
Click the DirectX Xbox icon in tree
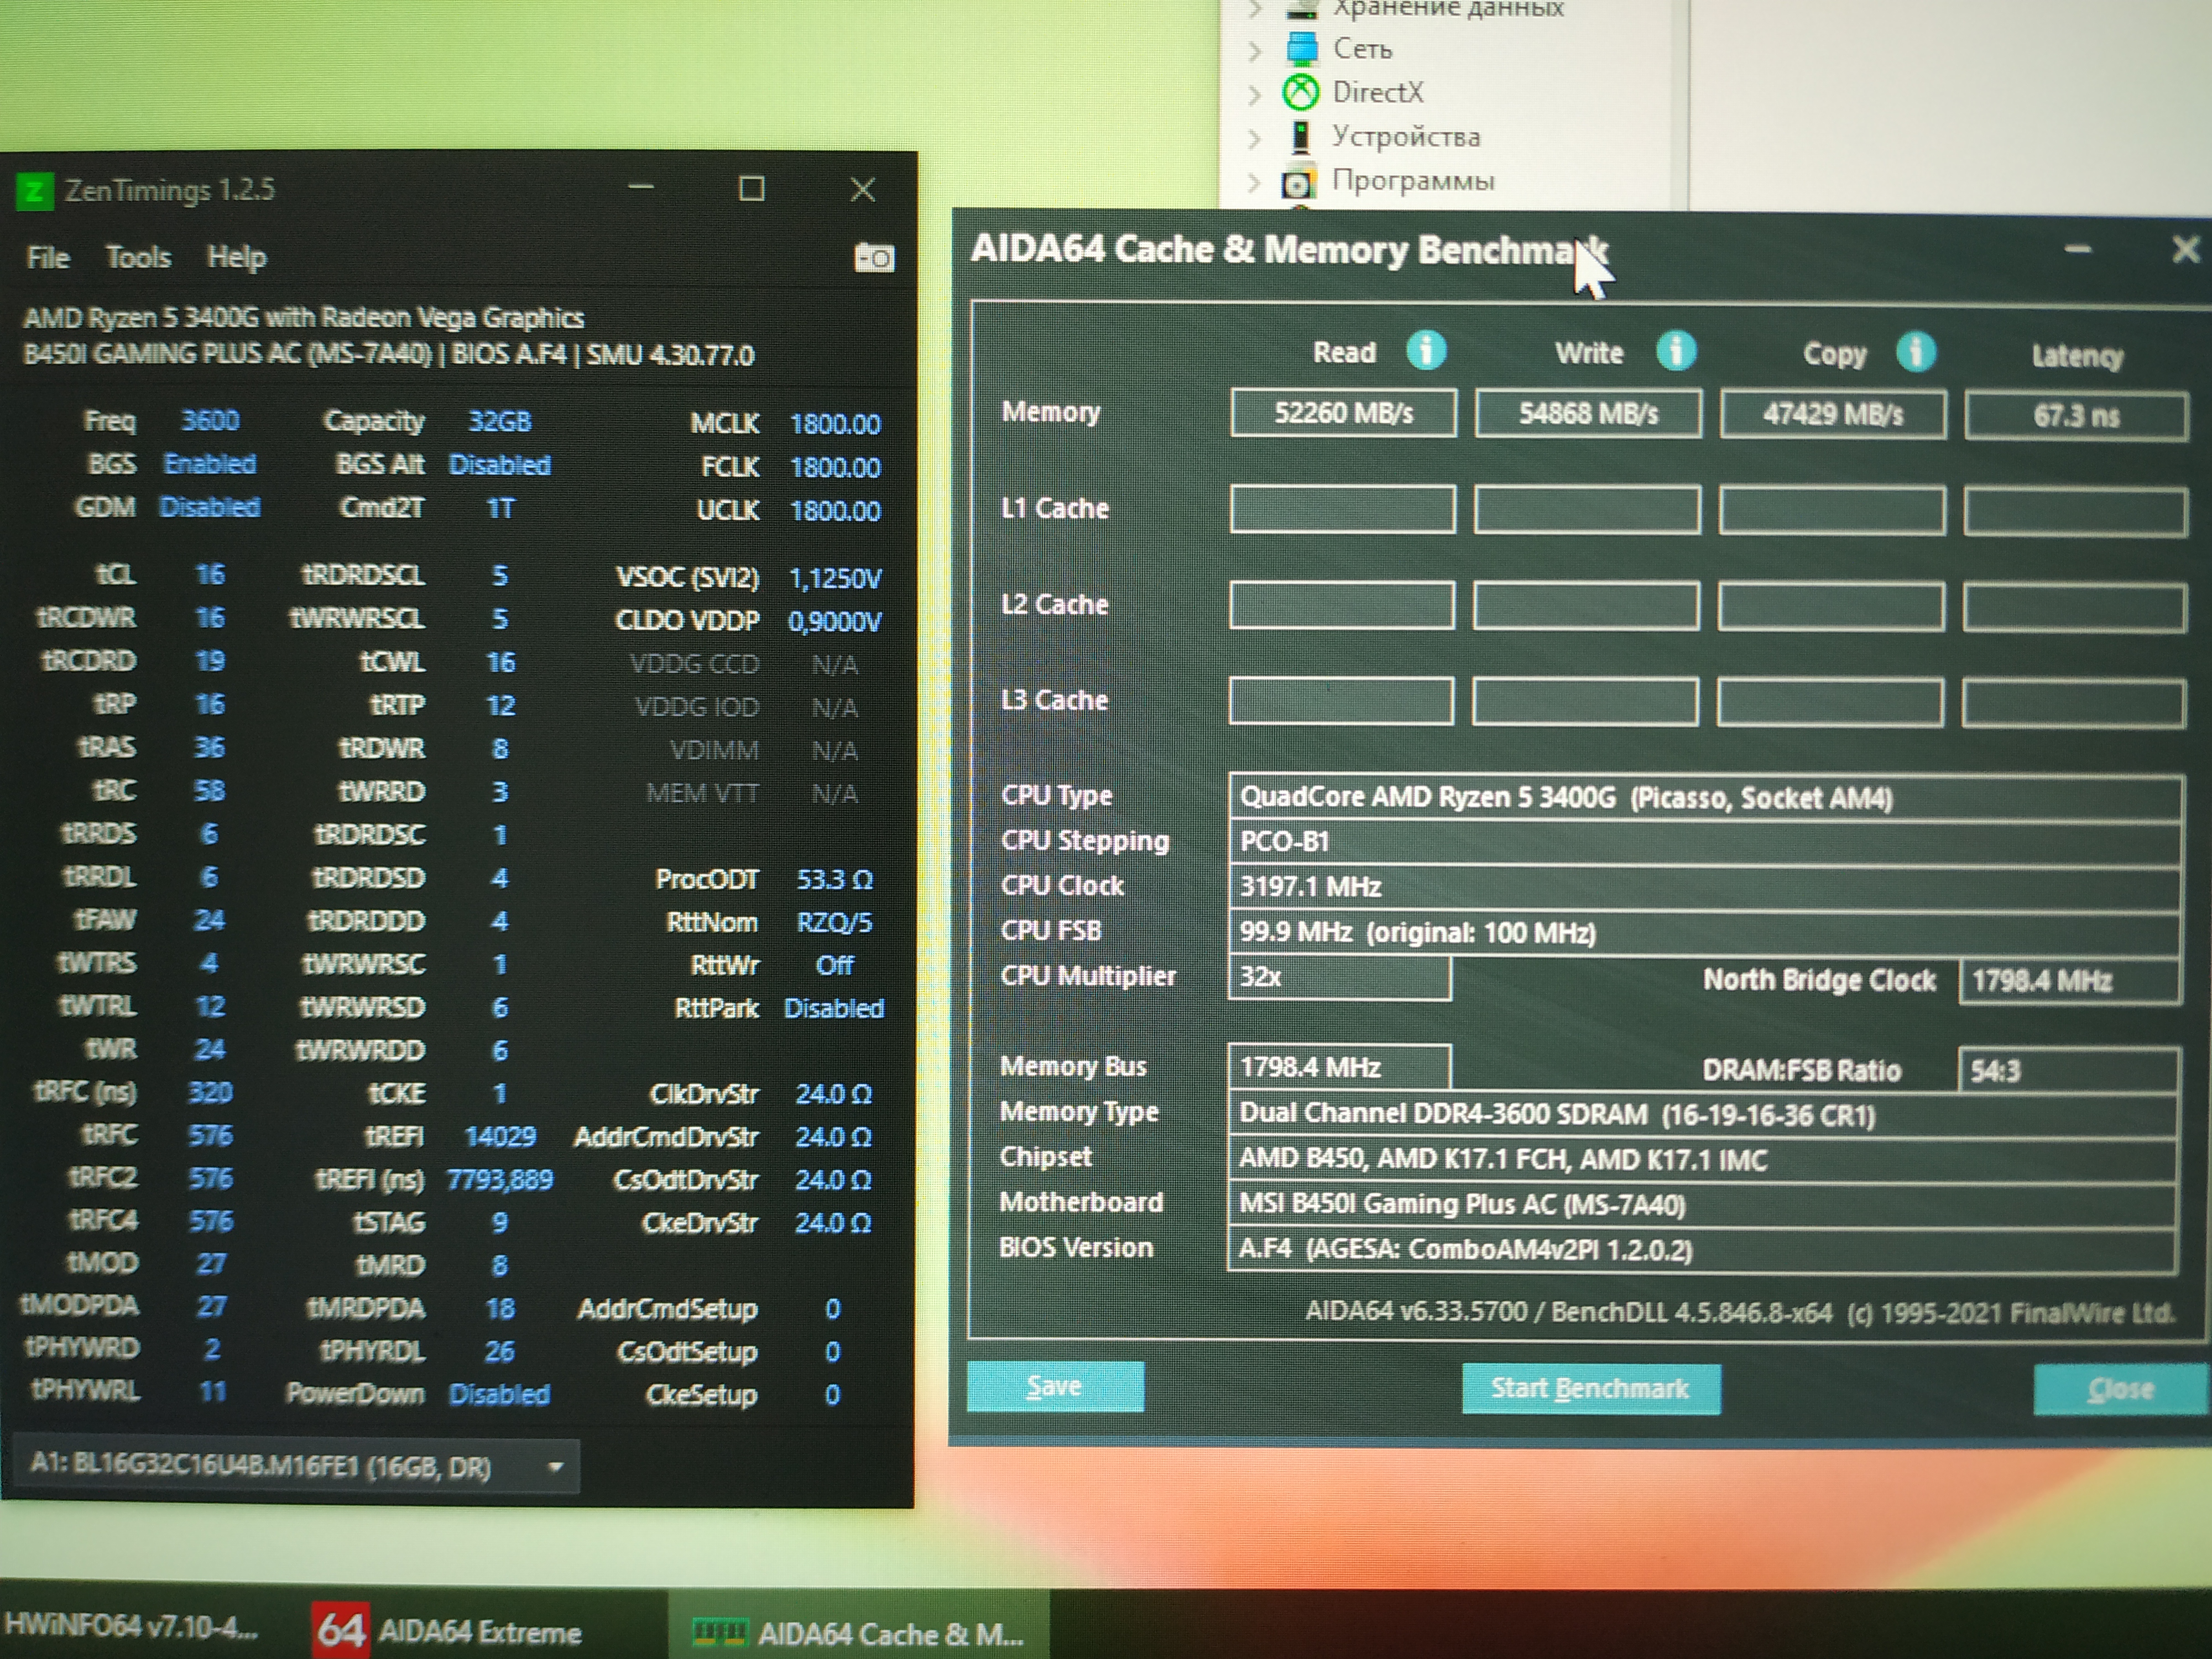coord(1300,92)
